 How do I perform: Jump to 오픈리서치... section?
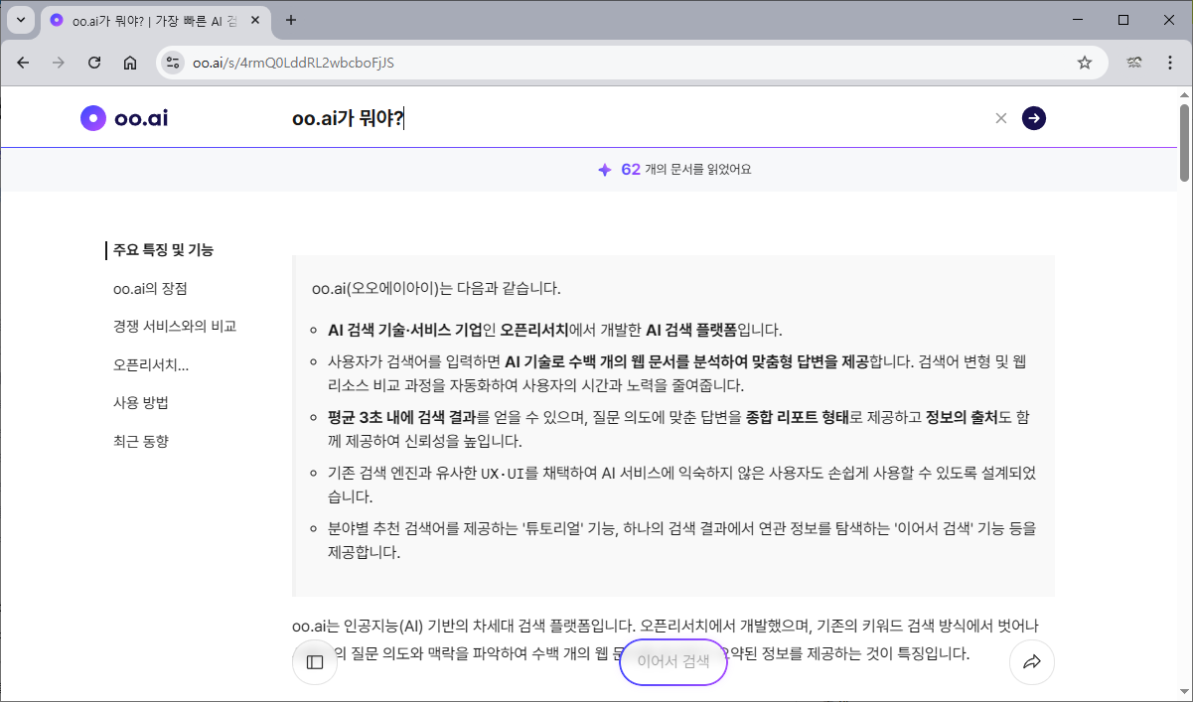point(151,365)
